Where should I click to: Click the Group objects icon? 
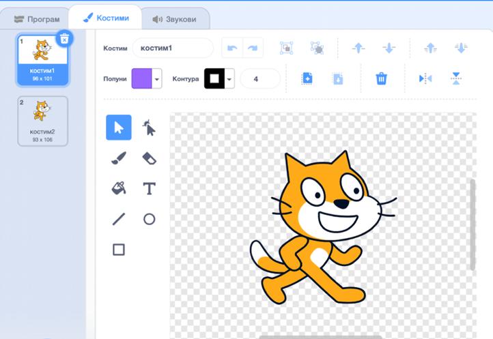[286, 48]
